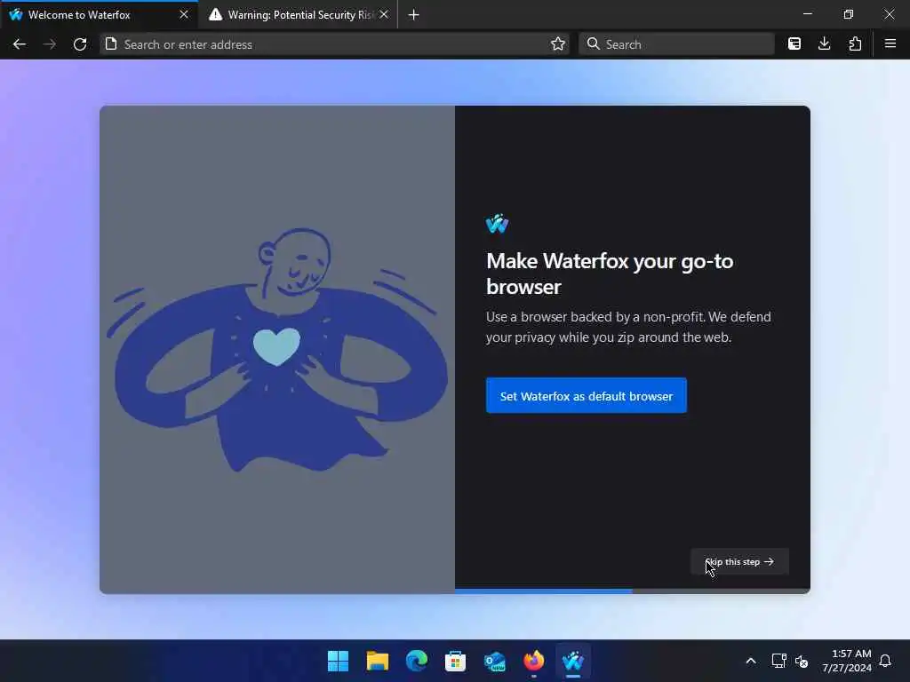Image resolution: width=910 pixels, height=682 pixels.
Task: Bookmark this page with the star icon
Action: (x=558, y=44)
